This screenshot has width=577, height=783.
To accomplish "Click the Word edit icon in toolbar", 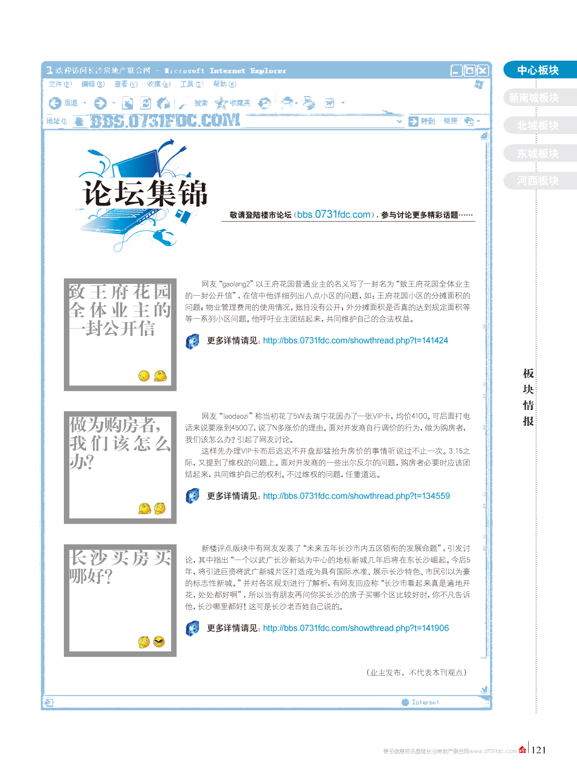I will 330,103.
